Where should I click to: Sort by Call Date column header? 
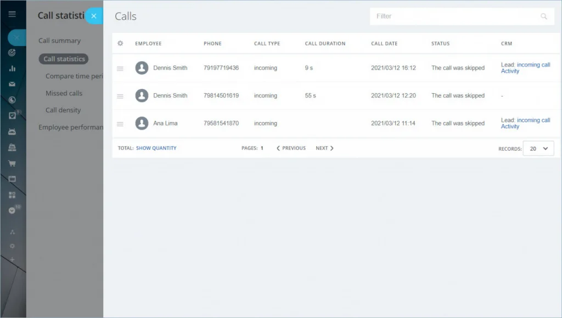(x=384, y=43)
